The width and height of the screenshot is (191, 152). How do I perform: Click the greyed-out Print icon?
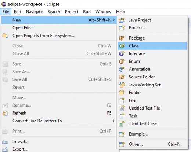coord(5,131)
